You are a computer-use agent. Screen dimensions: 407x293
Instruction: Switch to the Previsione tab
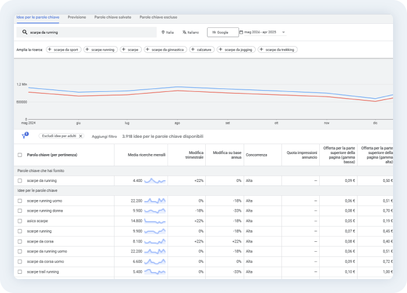77,17
